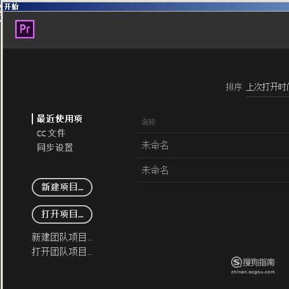Click the 名称 column header

tap(148, 122)
